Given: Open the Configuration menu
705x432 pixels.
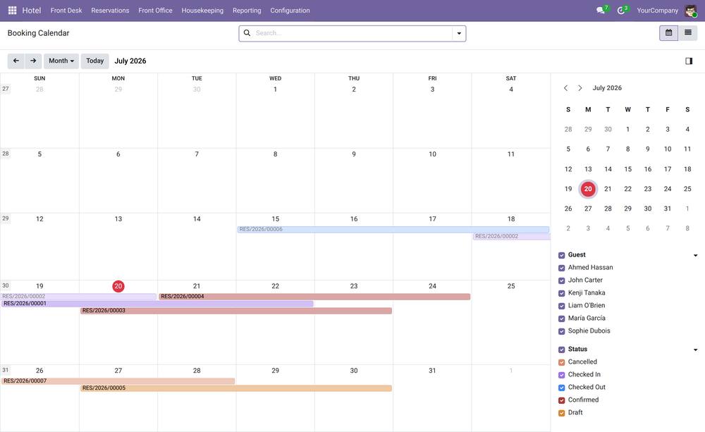Looking at the screenshot, I should point(290,11).
